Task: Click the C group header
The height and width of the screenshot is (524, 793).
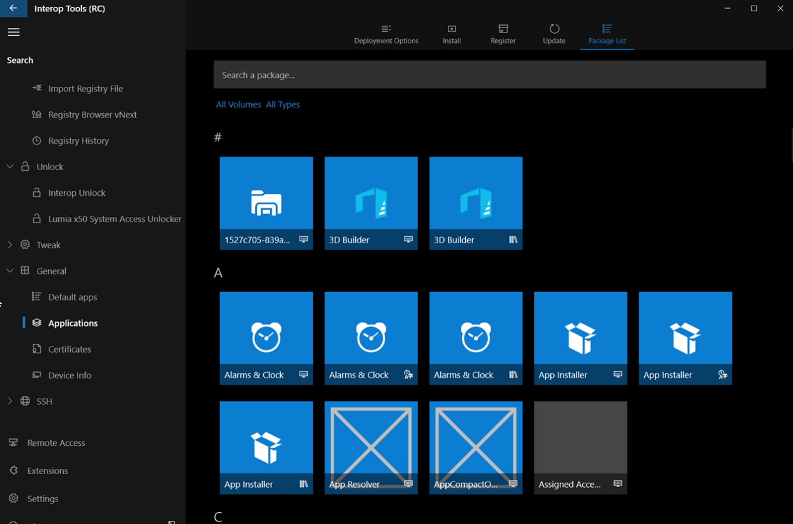Action: (218, 517)
